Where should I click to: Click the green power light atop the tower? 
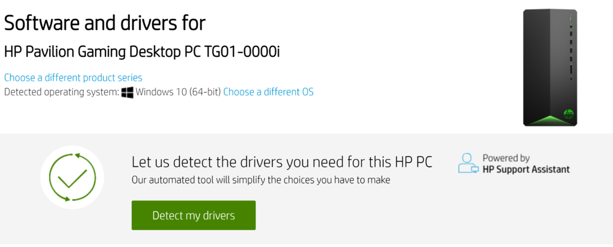coord(571,19)
